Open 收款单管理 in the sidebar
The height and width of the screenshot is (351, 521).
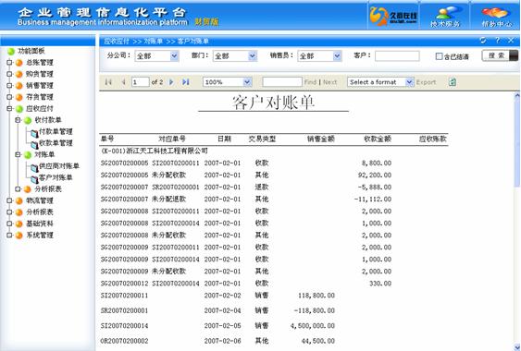[56, 143]
